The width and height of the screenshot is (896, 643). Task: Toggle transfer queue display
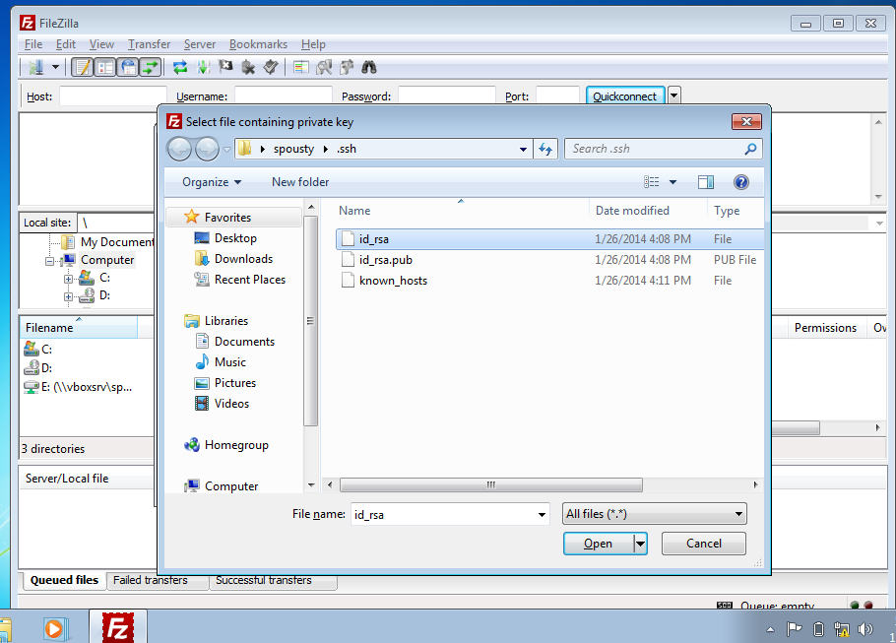tap(150, 67)
